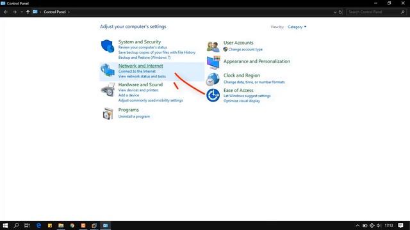Open Appearance and Personalization heading
Viewport: 410px width, 230px height.
256,61
